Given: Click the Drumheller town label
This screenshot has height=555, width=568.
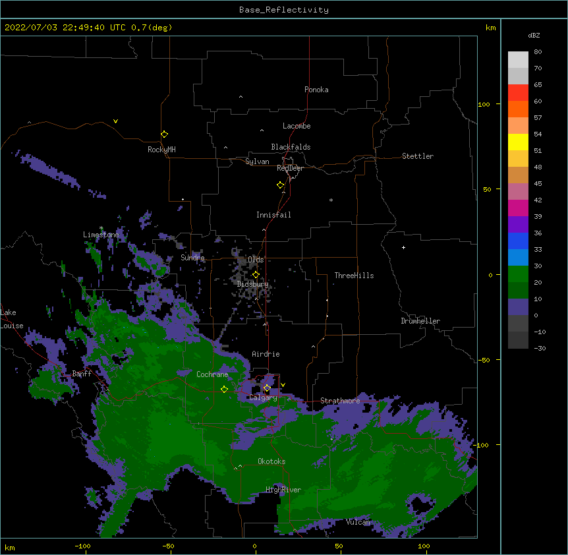Looking at the screenshot, I should pos(420,321).
